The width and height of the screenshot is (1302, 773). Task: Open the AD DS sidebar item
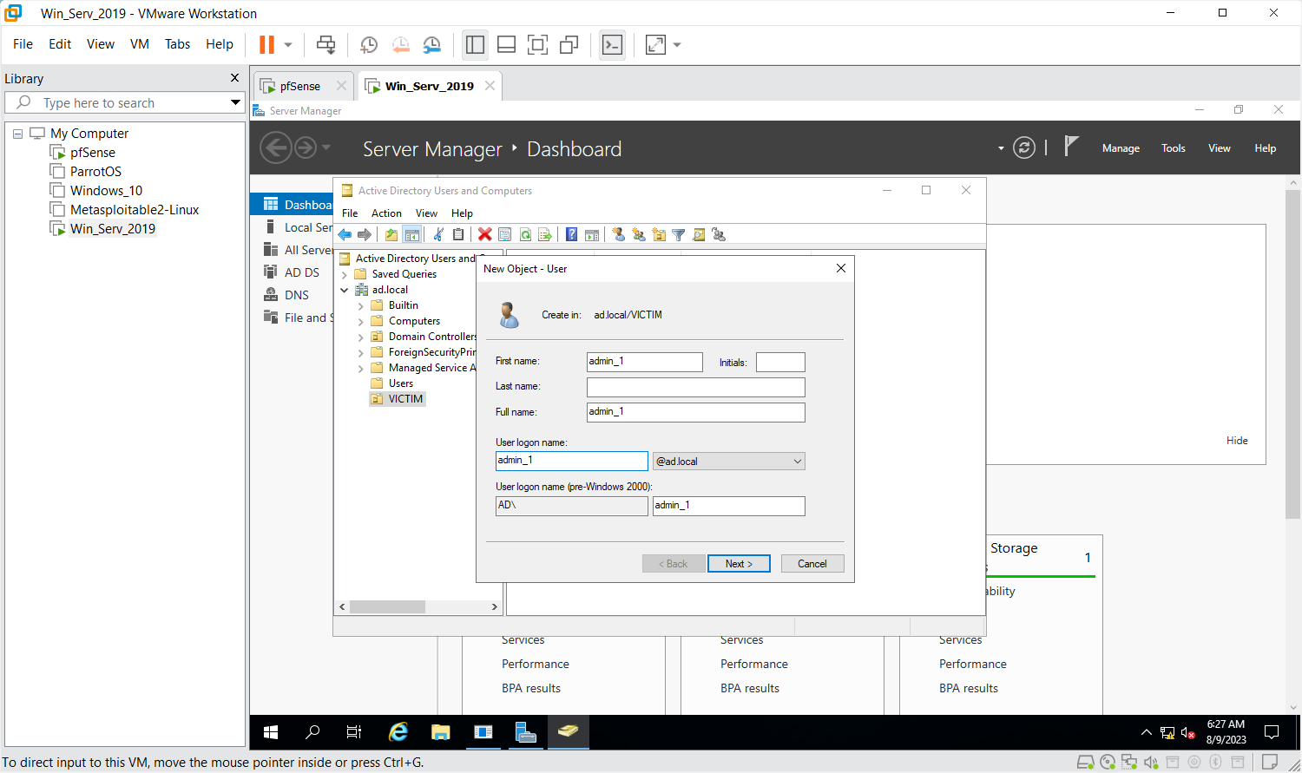coord(301,272)
